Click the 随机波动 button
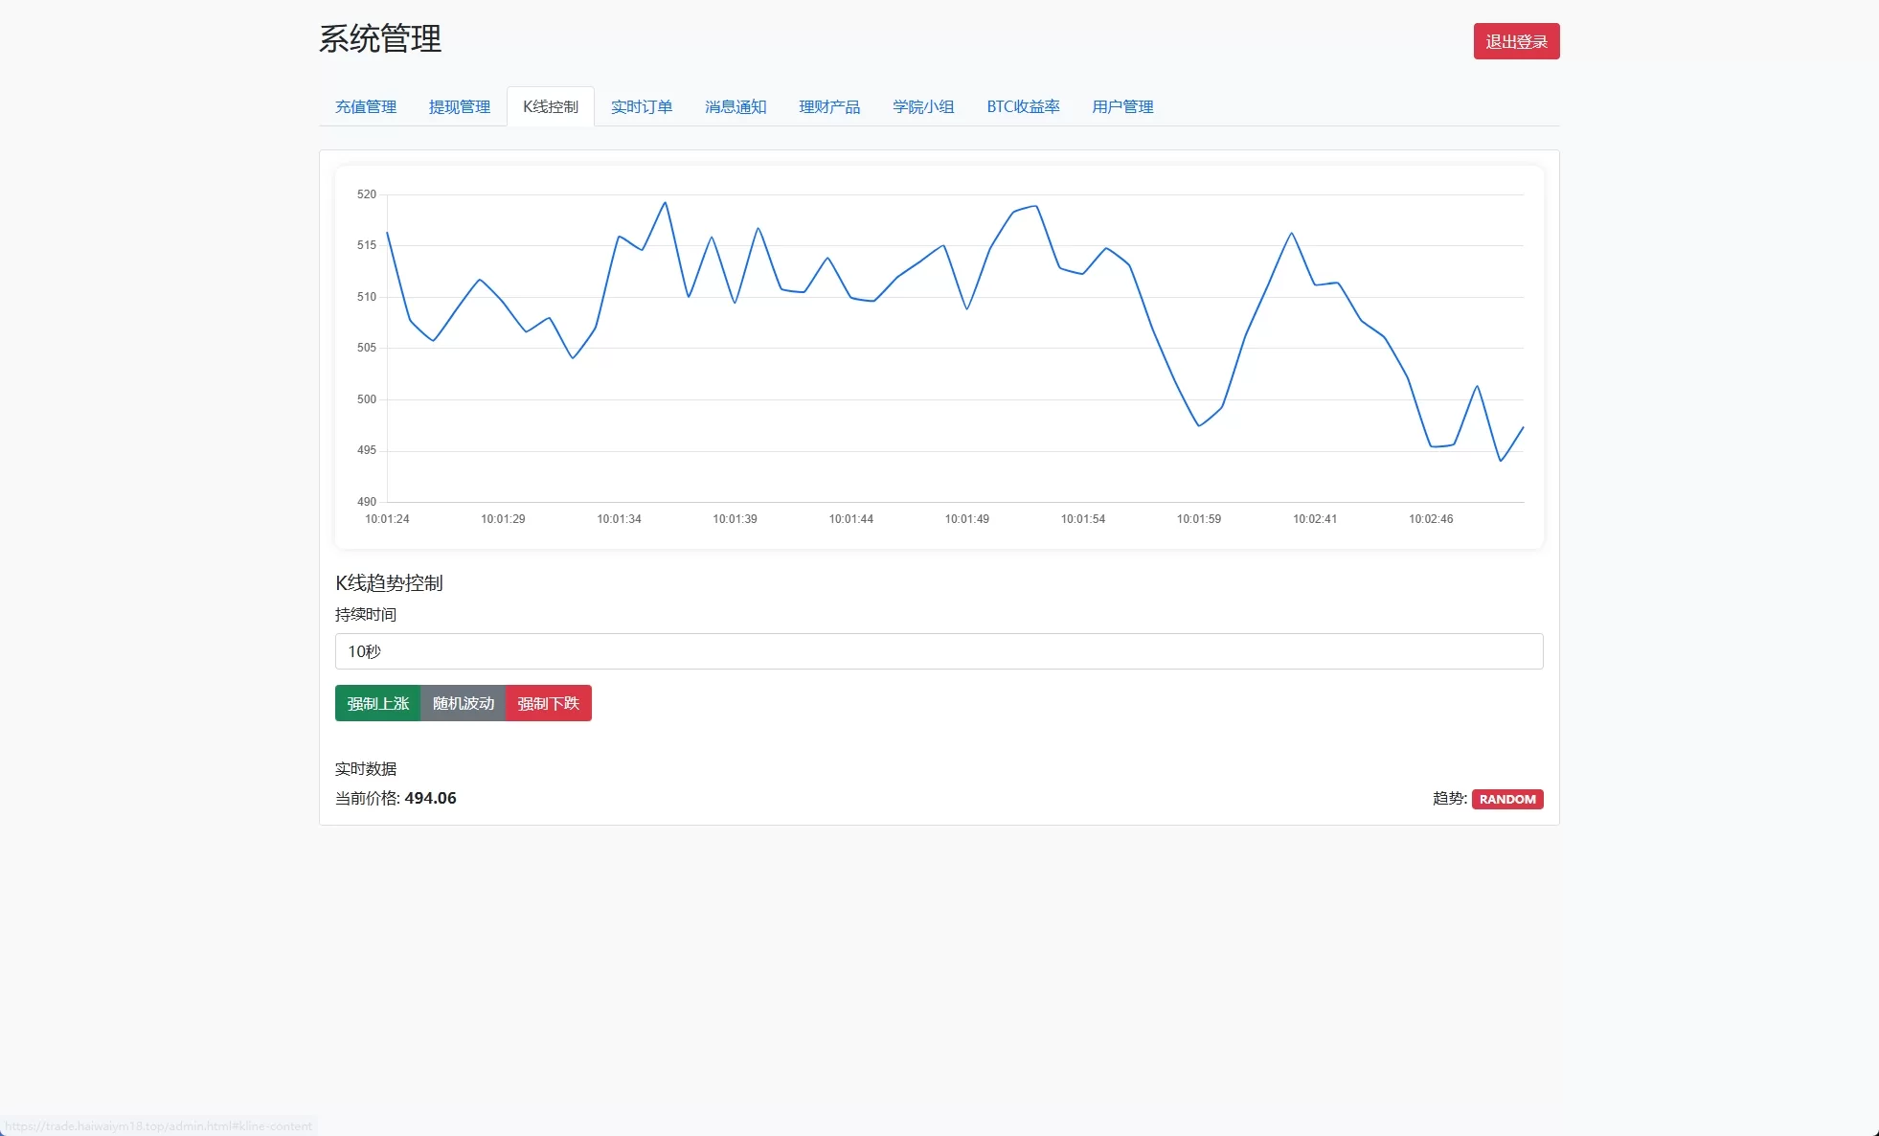This screenshot has height=1136, width=1879. [464, 702]
